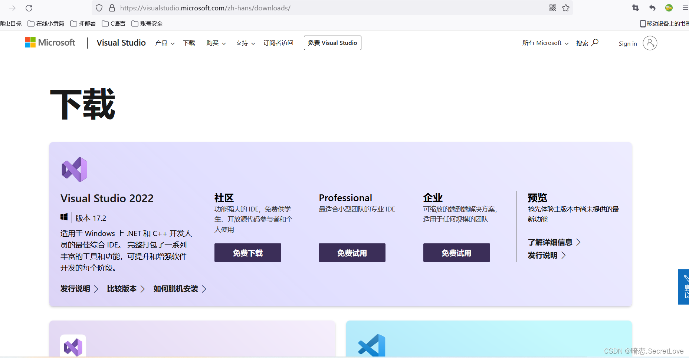Click the undo arrow icon in browser toolbar
Viewport: 689px width, 358px height.
click(x=652, y=8)
